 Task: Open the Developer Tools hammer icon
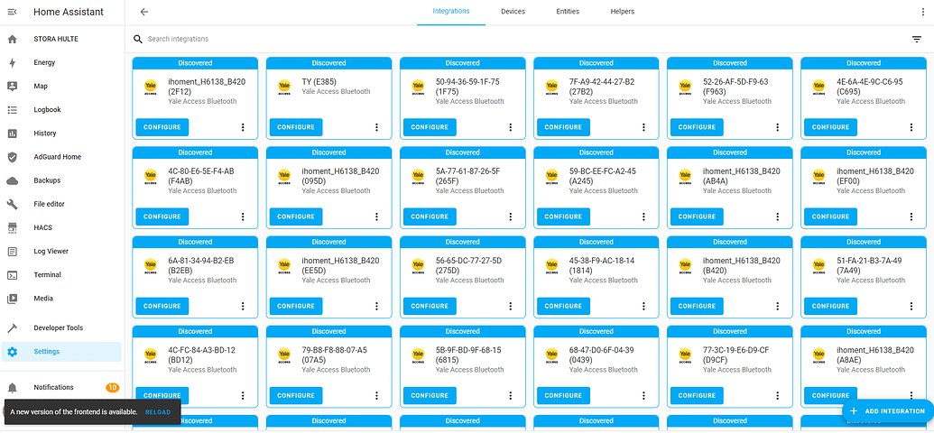point(12,328)
